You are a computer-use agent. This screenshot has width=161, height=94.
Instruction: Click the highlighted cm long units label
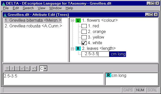[118, 54]
